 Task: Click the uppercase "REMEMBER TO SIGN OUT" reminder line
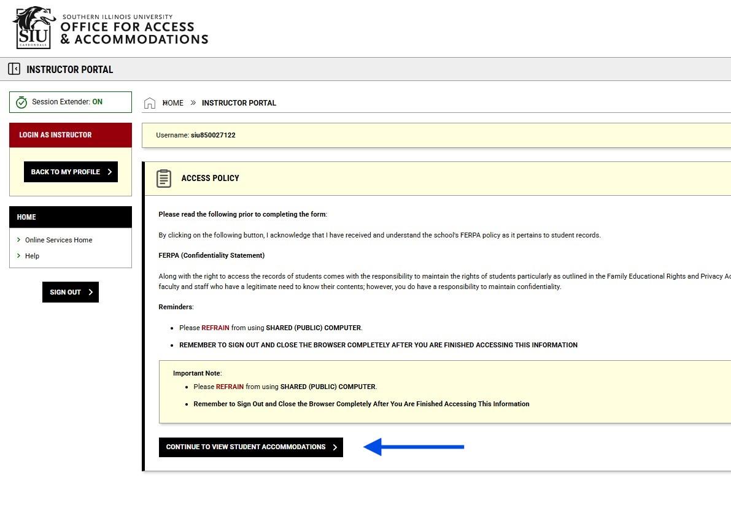click(x=378, y=345)
